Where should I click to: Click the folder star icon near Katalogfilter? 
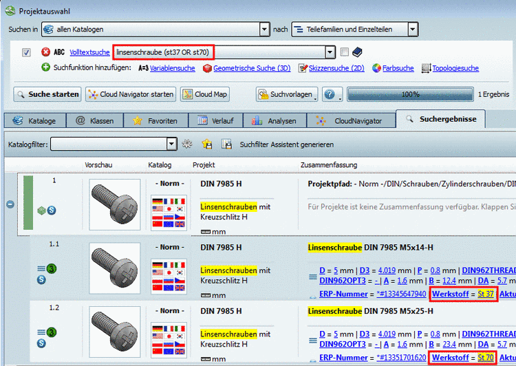[x=207, y=144]
